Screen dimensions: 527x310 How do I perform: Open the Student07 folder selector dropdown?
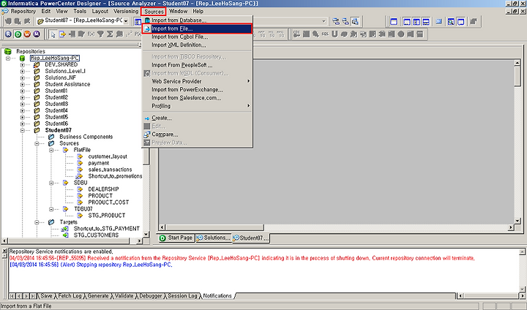pos(126,21)
